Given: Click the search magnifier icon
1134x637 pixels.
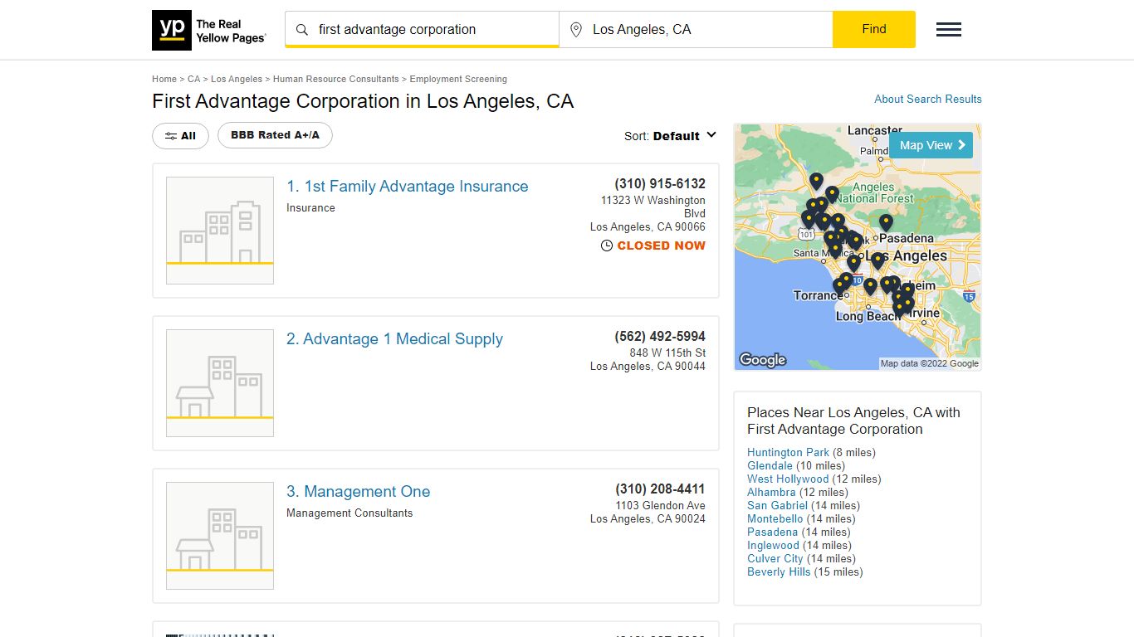Looking at the screenshot, I should pos(302,30).
